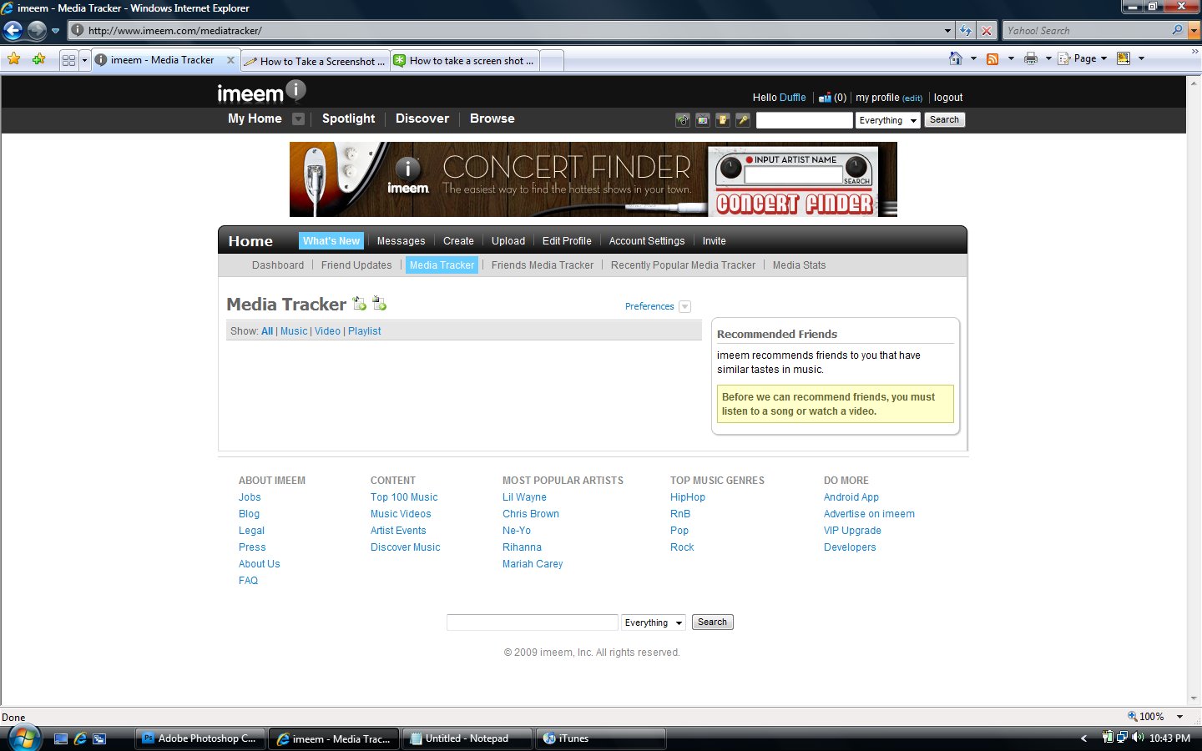This screenshot has width=1202, height=751.
Task: Click the microphone artist icon in nav bar
Action: pyautogui.click(x=743, y=120)
